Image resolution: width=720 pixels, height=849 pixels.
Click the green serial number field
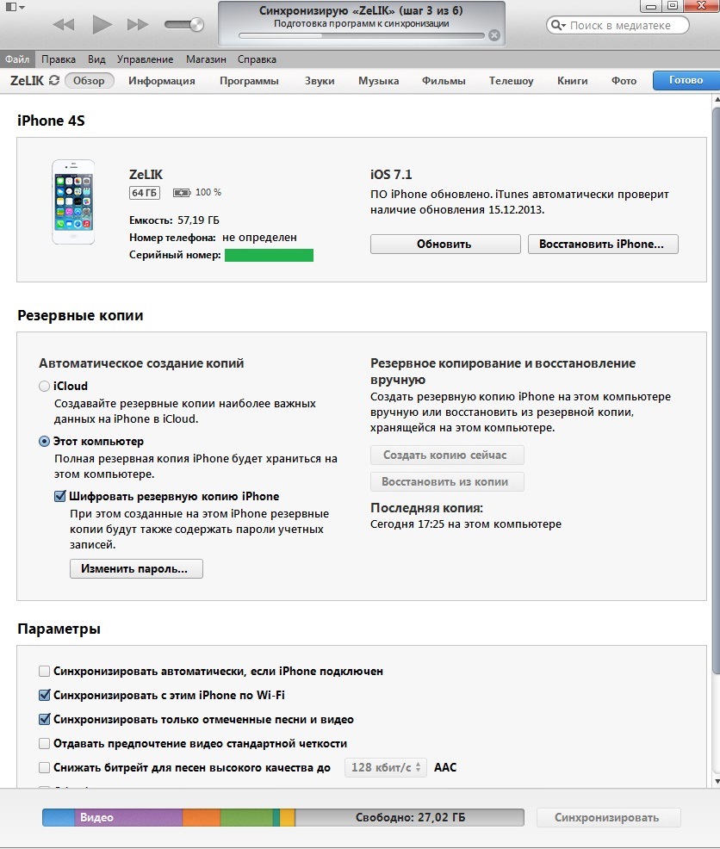(x=269, y=255)
